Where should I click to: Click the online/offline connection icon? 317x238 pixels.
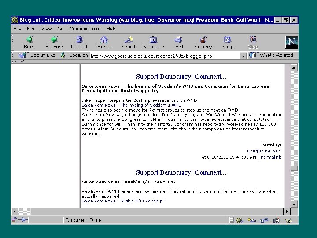[23, 220]
